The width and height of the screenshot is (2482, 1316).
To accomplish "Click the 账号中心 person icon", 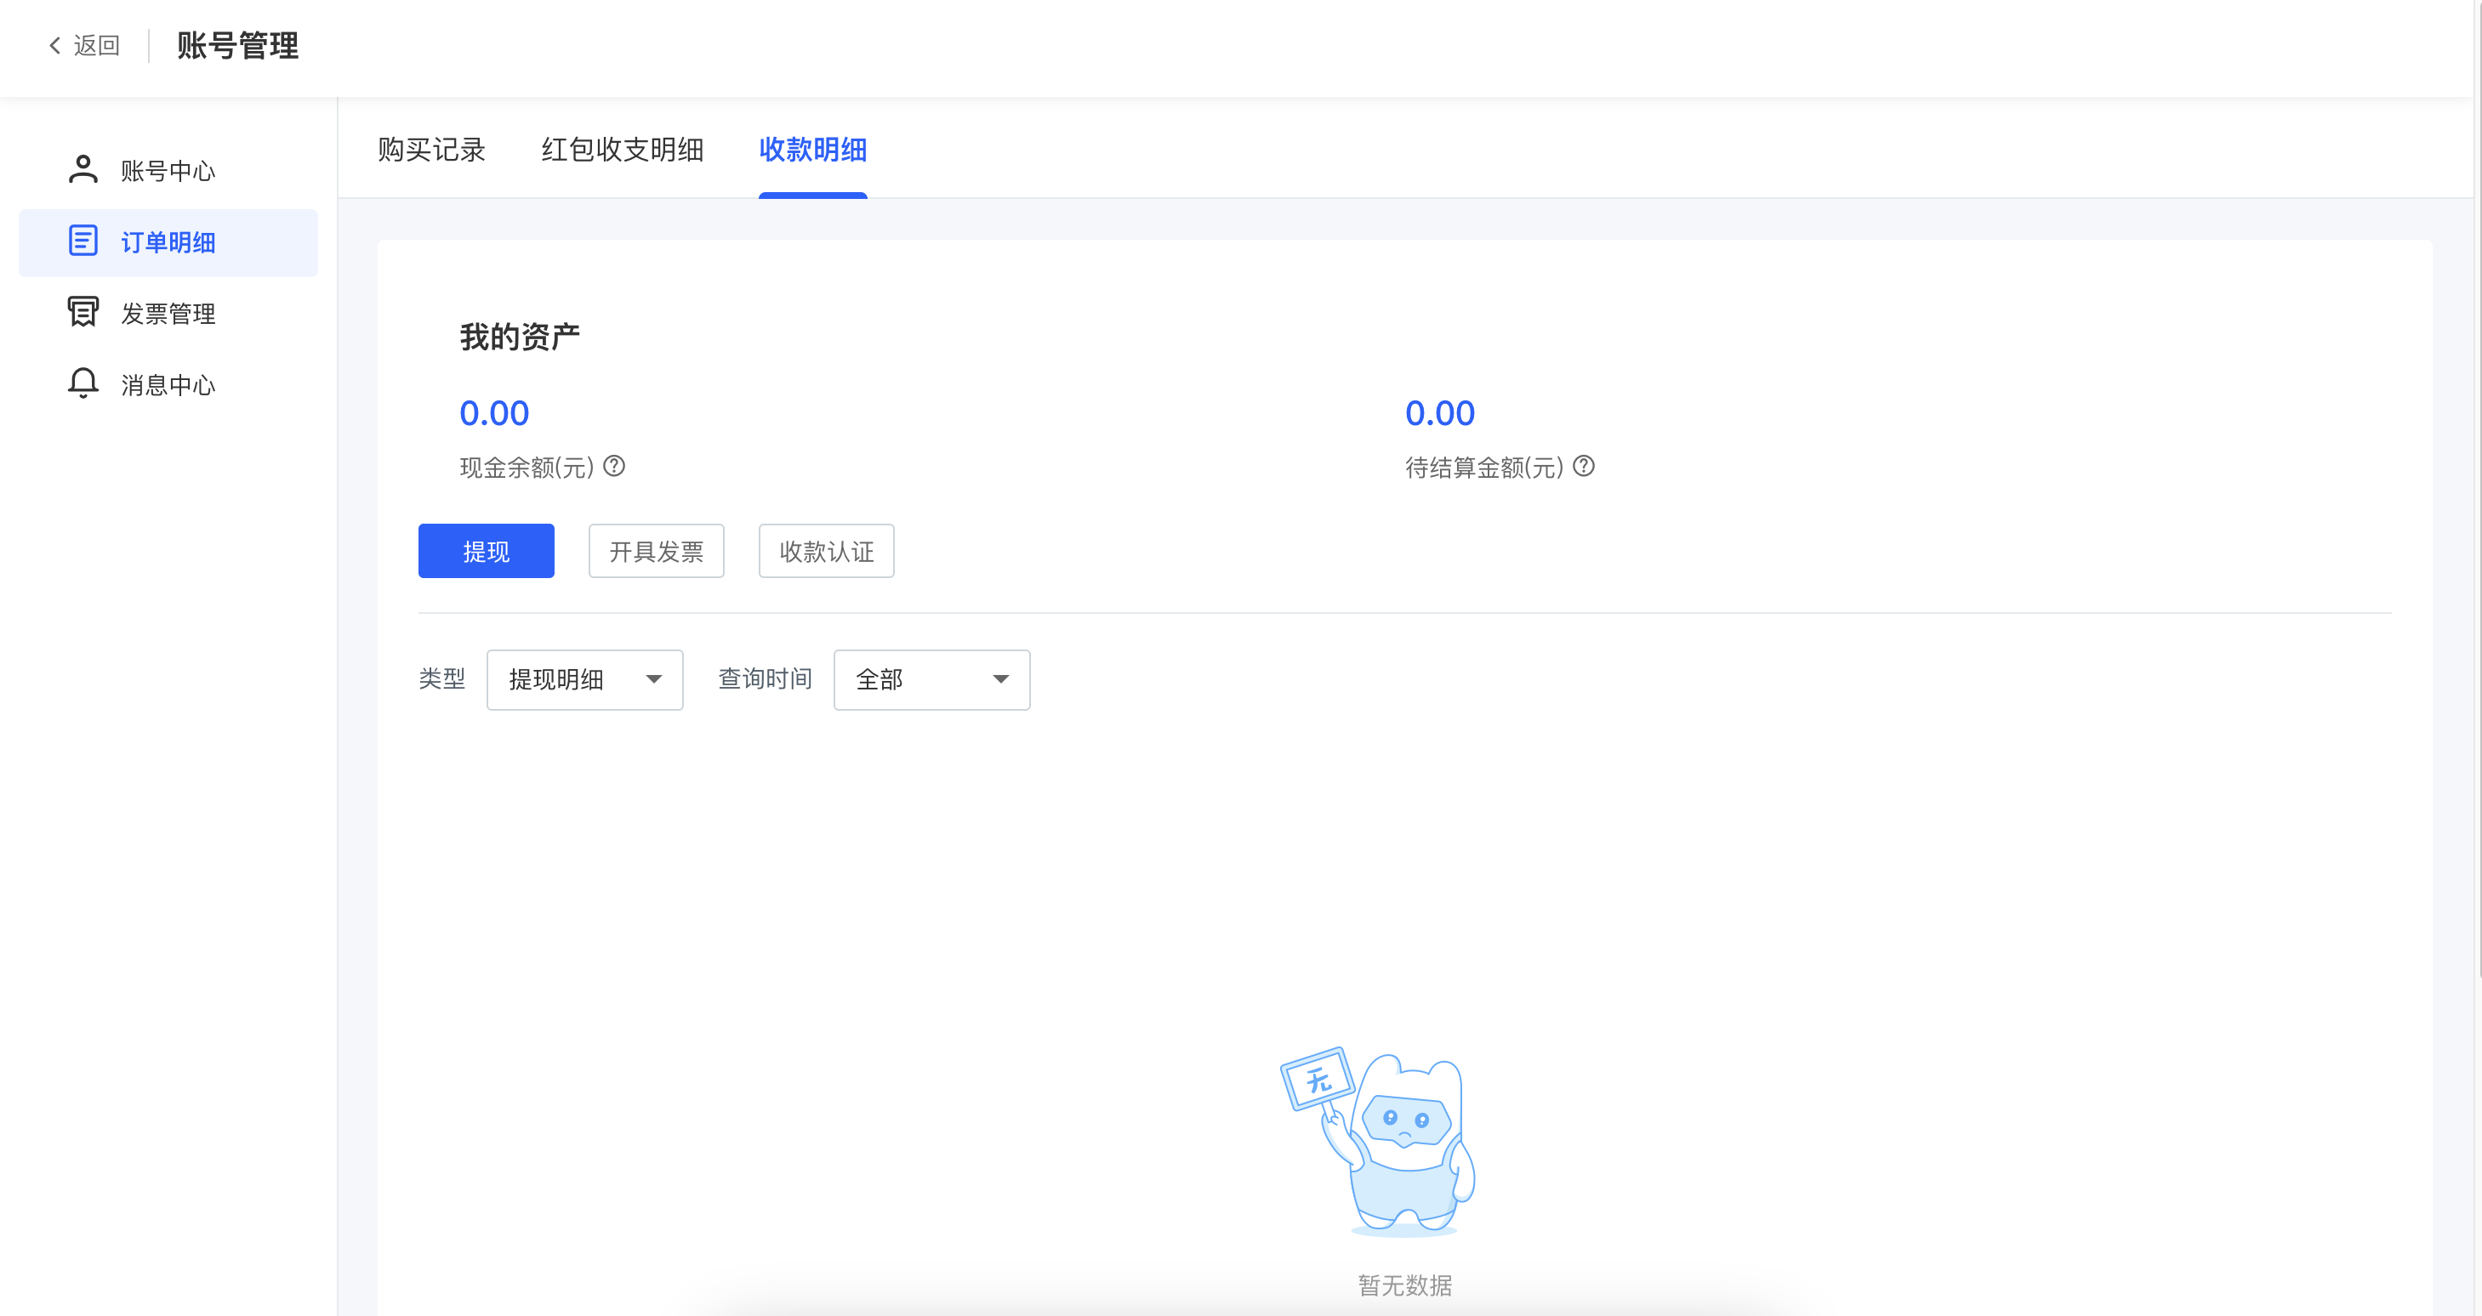I will [83, 169].
